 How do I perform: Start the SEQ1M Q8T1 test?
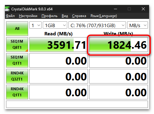click(x=17, y=45)
